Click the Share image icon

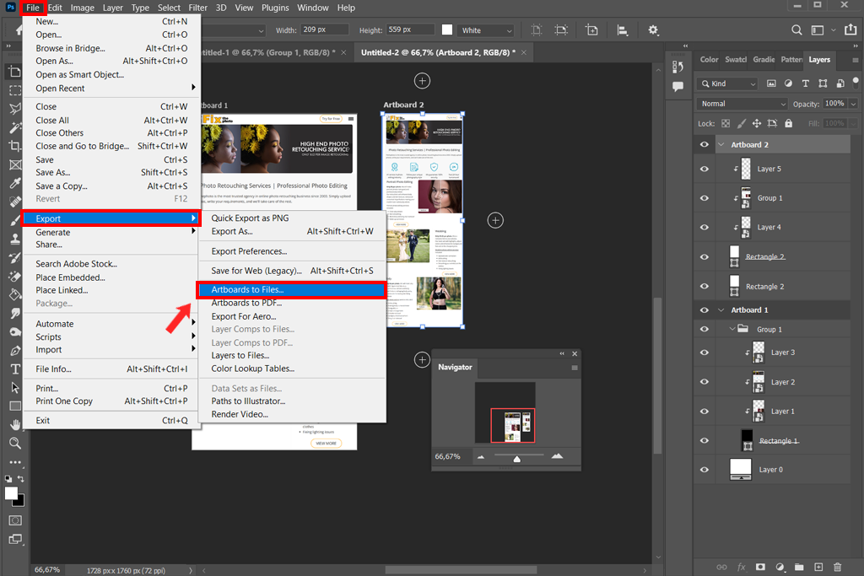850,30
